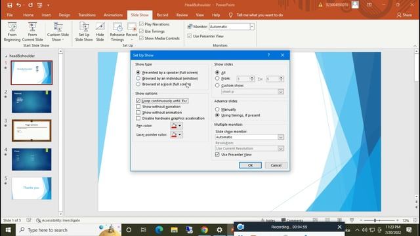Click dialog Help question mark

(268, 55)
